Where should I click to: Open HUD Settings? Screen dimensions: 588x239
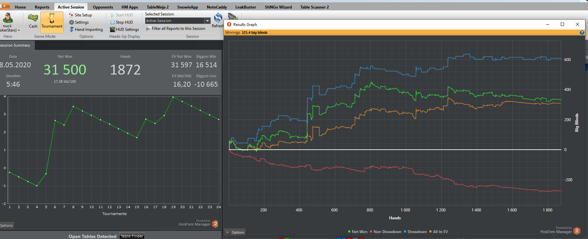124,30
